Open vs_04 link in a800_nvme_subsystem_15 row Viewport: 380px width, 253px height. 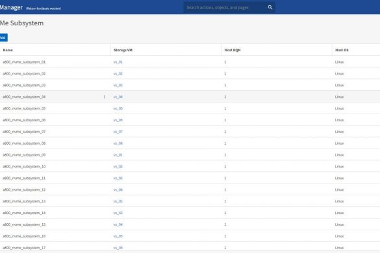coord(118,224)
